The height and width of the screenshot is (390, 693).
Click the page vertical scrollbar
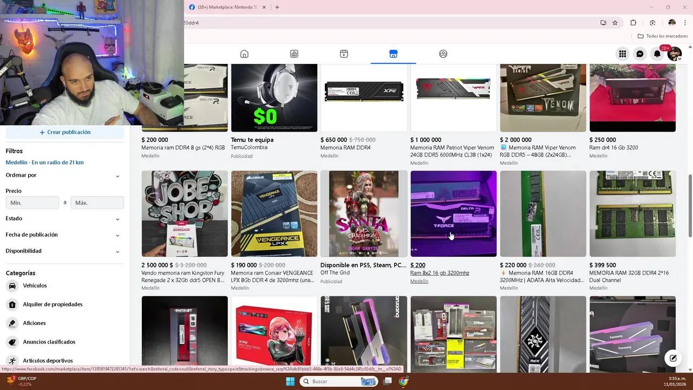click(690, 206)
